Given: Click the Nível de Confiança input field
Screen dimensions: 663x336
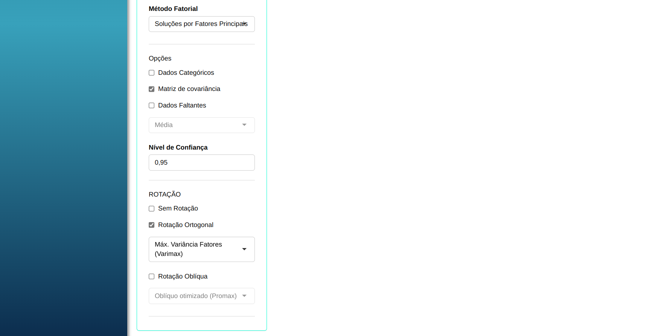Looking at the screenshot, I should [x=201, y=163].
